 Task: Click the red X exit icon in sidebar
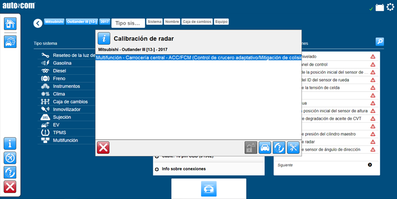[10, 187]
